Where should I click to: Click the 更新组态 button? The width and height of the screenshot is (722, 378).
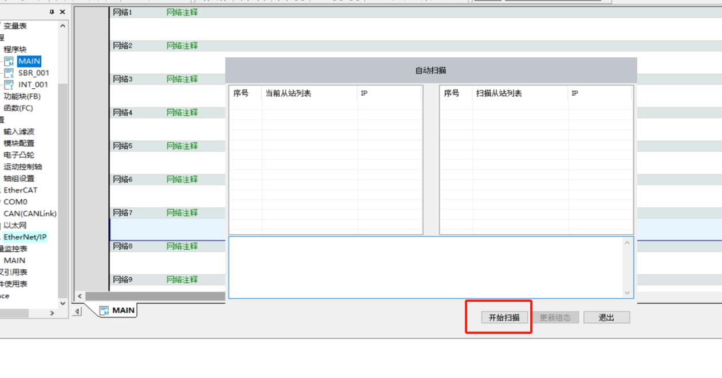point(555,317)
